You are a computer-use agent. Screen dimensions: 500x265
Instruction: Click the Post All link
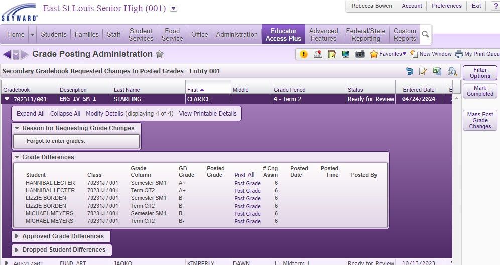click(244, 175)
